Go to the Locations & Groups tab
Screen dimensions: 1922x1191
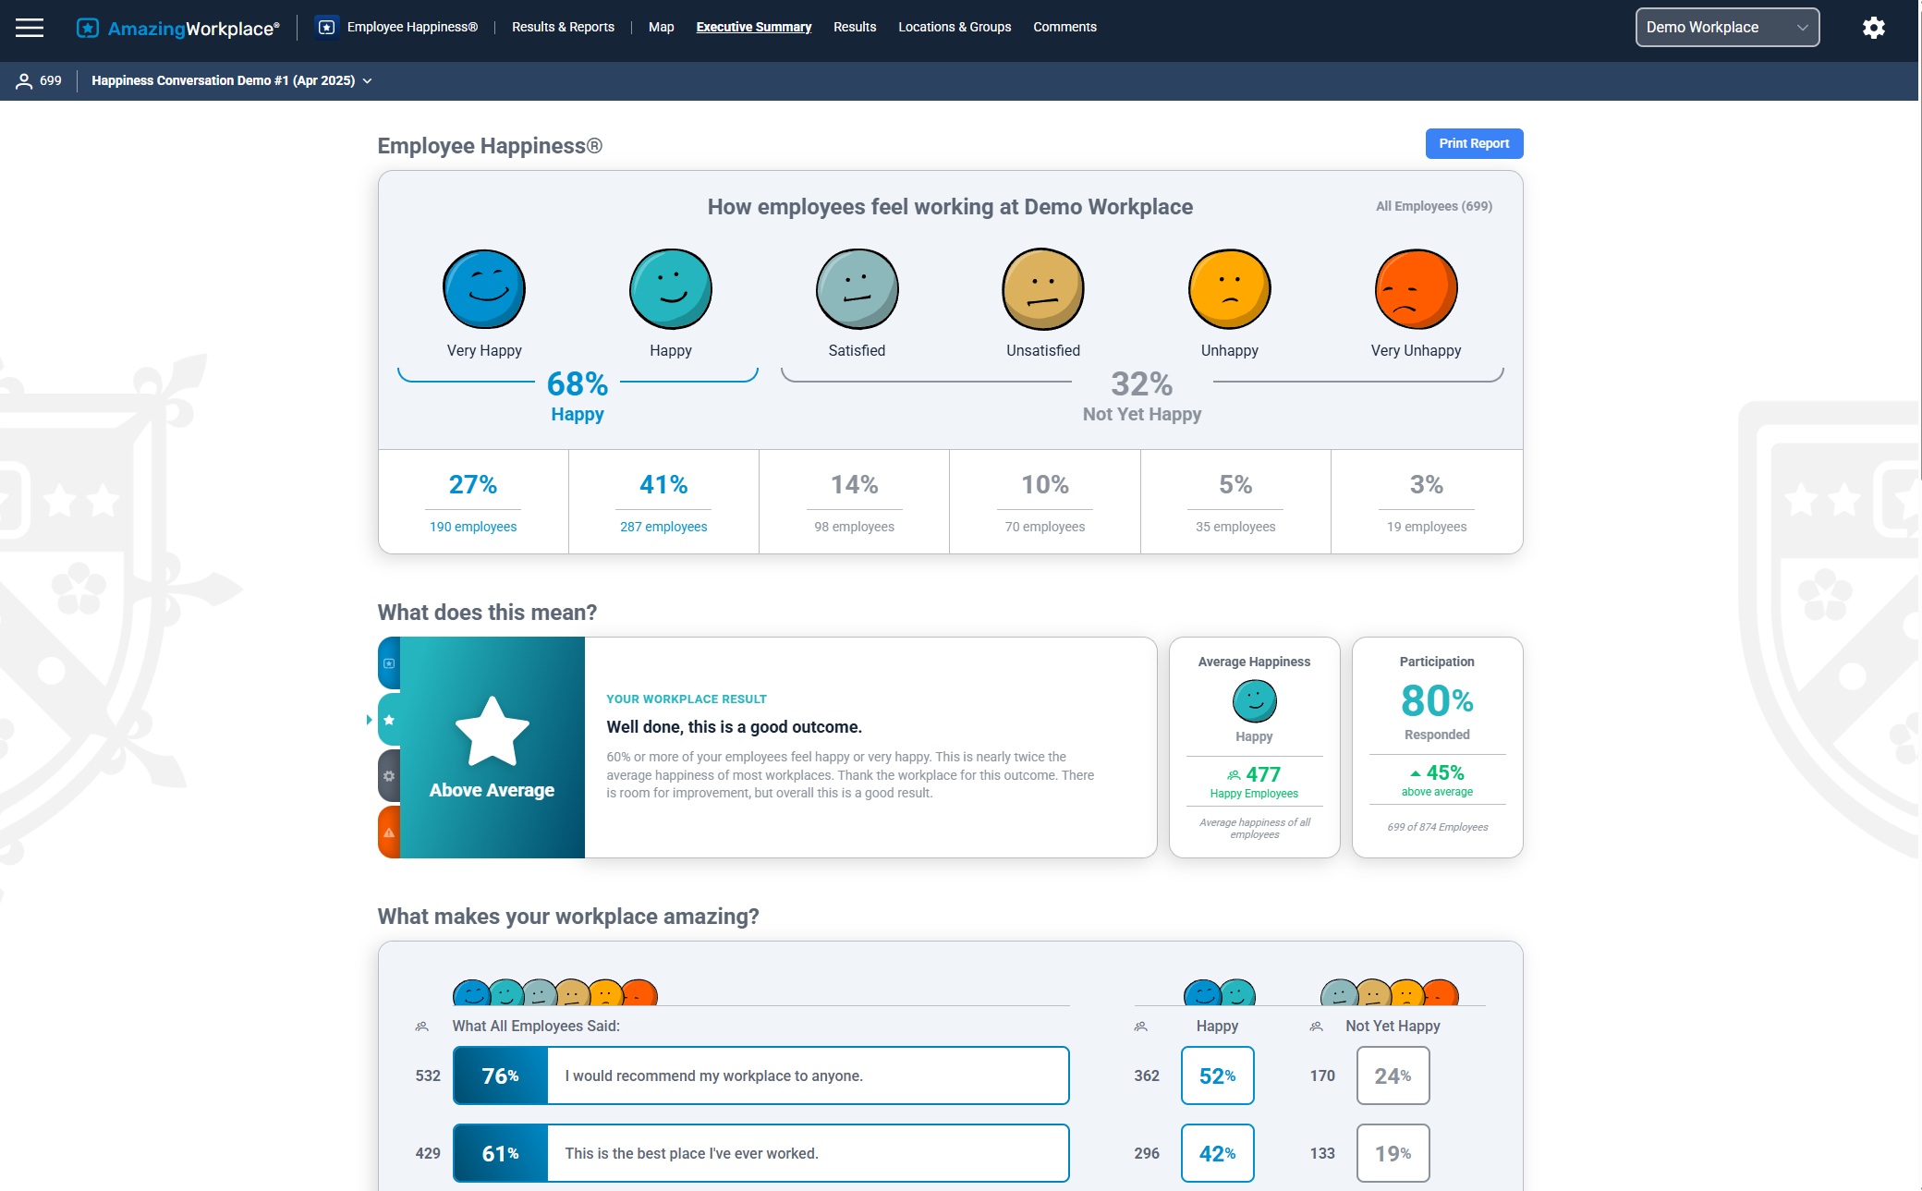955,27
